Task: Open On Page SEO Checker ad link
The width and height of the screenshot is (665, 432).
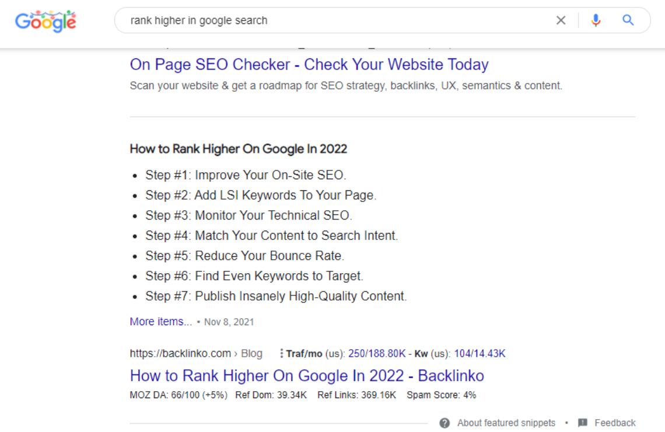Action: point(309,64)
